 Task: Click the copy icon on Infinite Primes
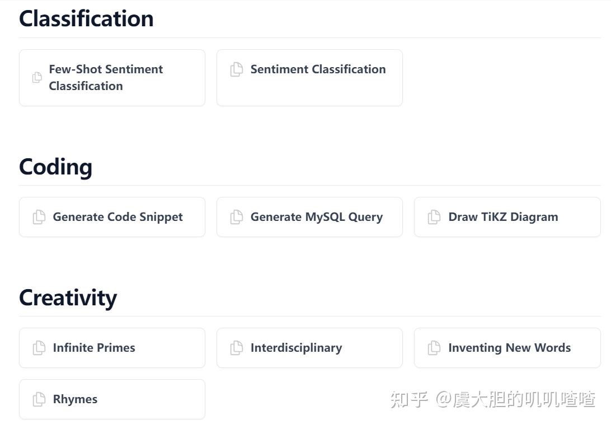(38, 348)
